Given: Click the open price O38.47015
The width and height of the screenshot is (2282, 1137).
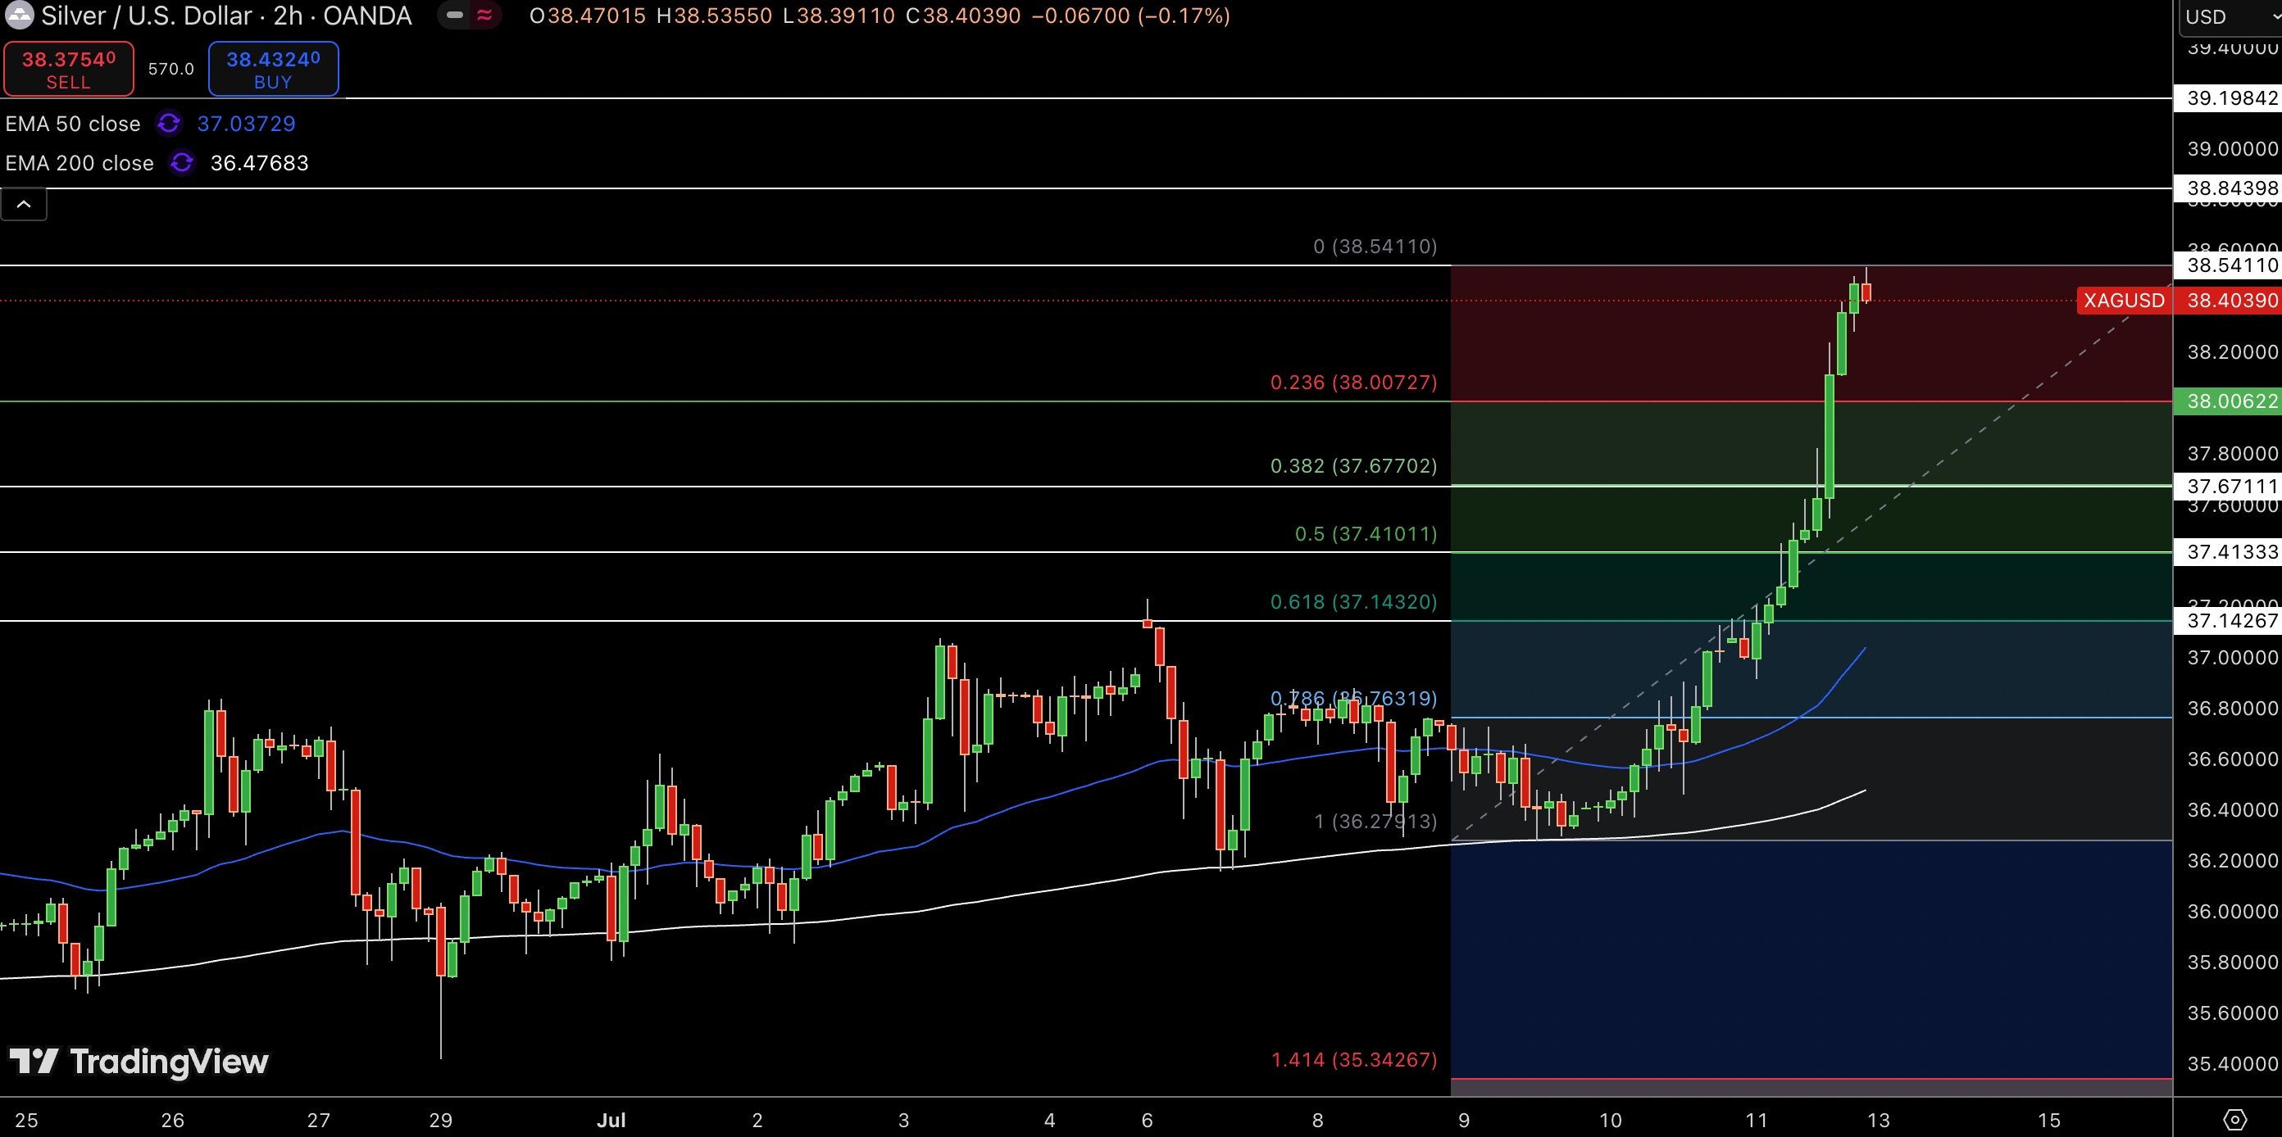Looking at the screenshot, I should point(588,16).
